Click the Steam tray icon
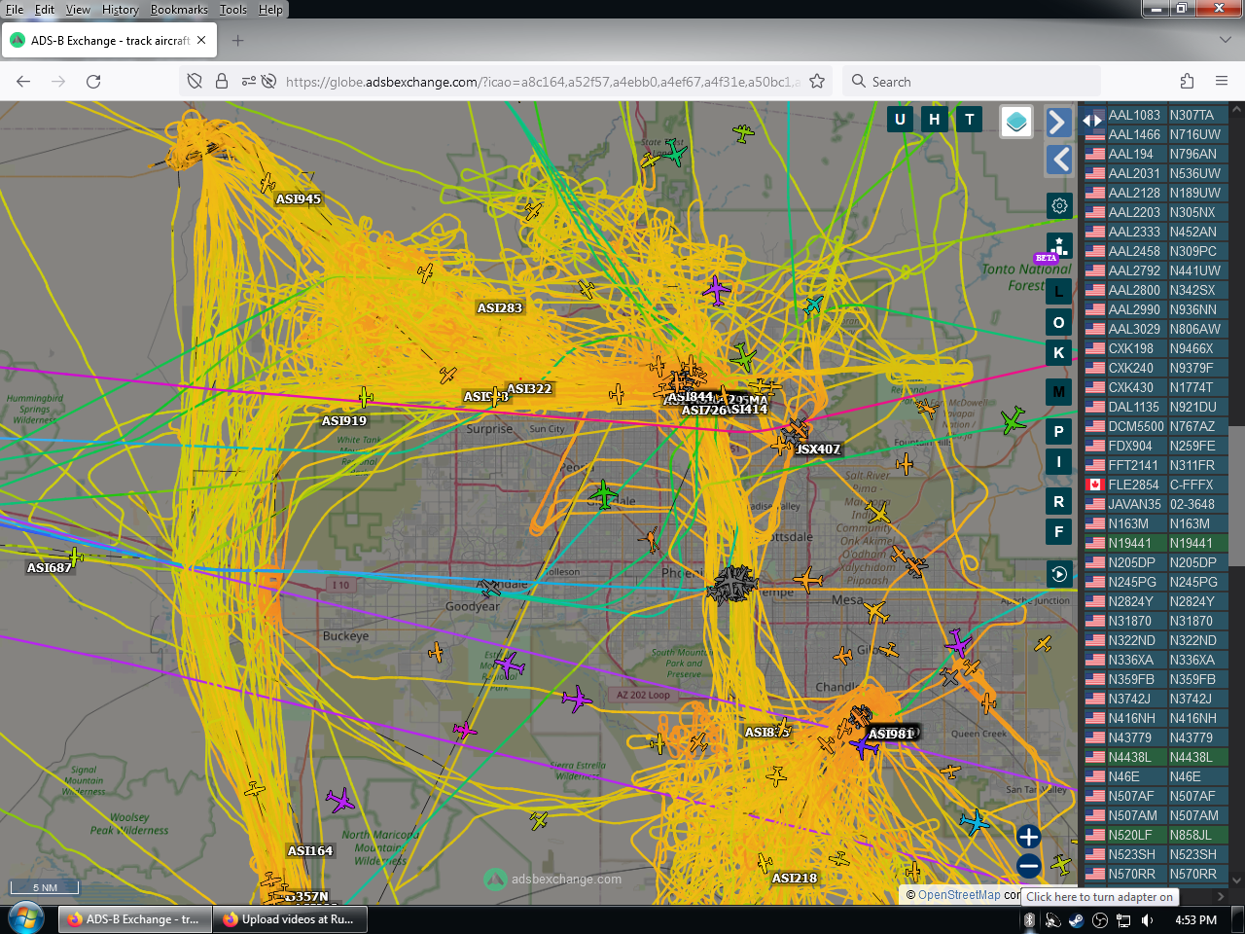Image resolution: width=1245 pixels, height=934 pixels. tap(1076, 920)
